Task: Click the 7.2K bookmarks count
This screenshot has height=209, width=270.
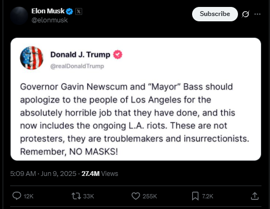Action: (208, 196)
